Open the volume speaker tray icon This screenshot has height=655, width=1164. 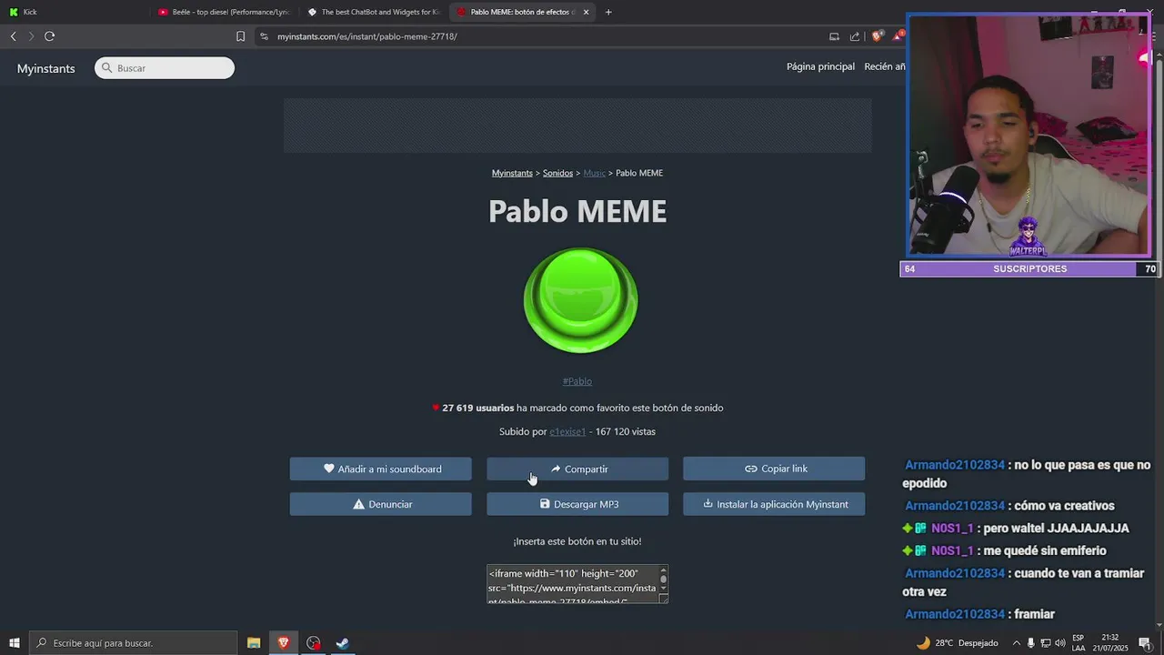[x=1059, y=643]
